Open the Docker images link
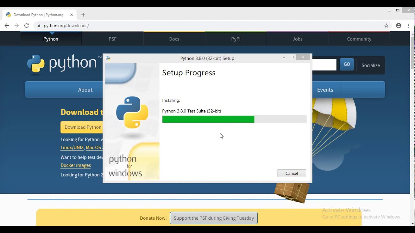The height and width of the screenshot is (233, 415). click(76, 165)
